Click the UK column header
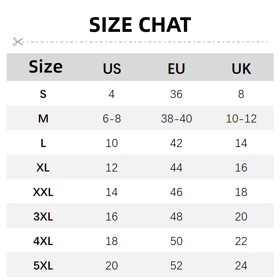This screenshot has width=280, height=280. 241,69
